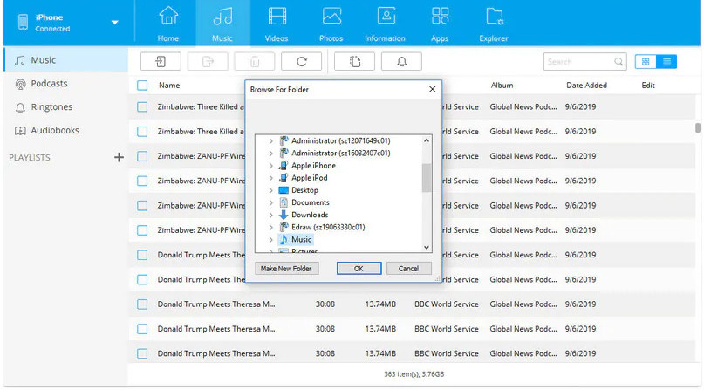Click the search magnifier icon
This screenshot has height=390, width=704.
click(x=619, y=61)
